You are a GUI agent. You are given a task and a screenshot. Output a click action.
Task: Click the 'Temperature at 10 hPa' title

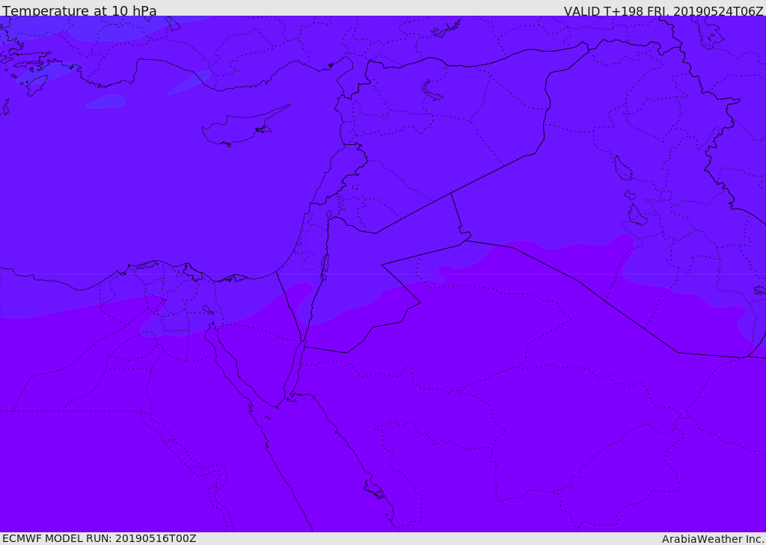(x=79, y=10)
